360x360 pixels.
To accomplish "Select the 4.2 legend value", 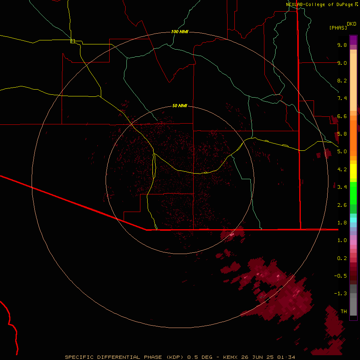I will [342, 170].
